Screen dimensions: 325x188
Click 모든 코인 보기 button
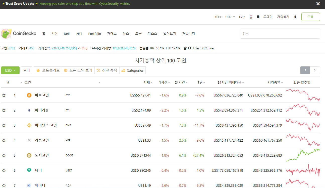tap(78, 70)
